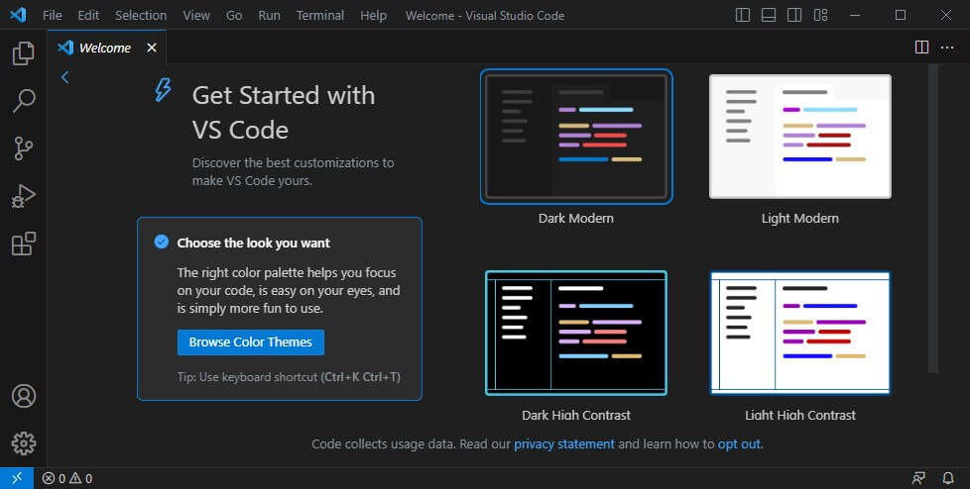Click the walkthrough vertical scrollbar
Image resolution: width=970 pixels, height=489 pixels.
click(x=933, y=219)
